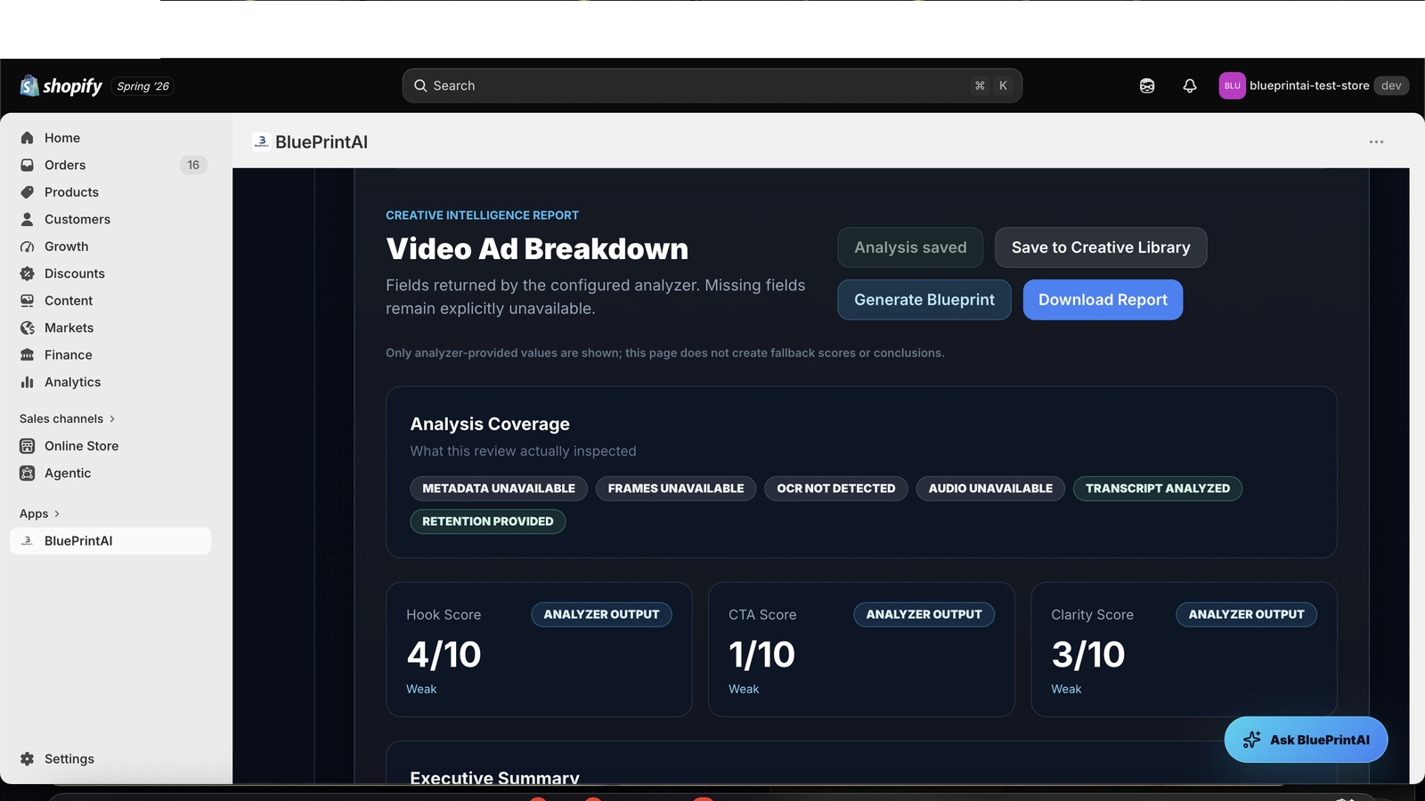Click the Online Store storefront icon
The height and width of the screenshot is (801, 1425).
click(x=27, y=446)
